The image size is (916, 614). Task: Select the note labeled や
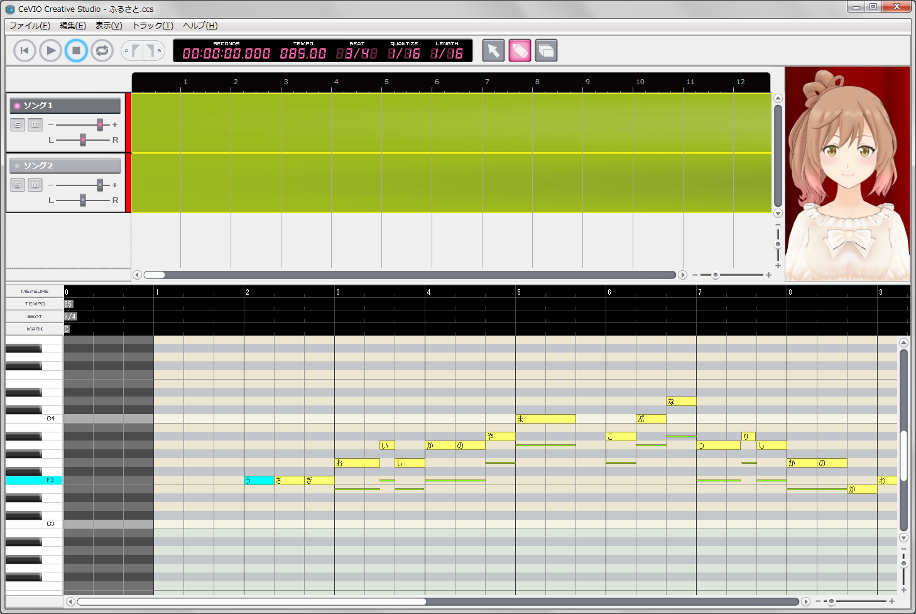[500, 436]
